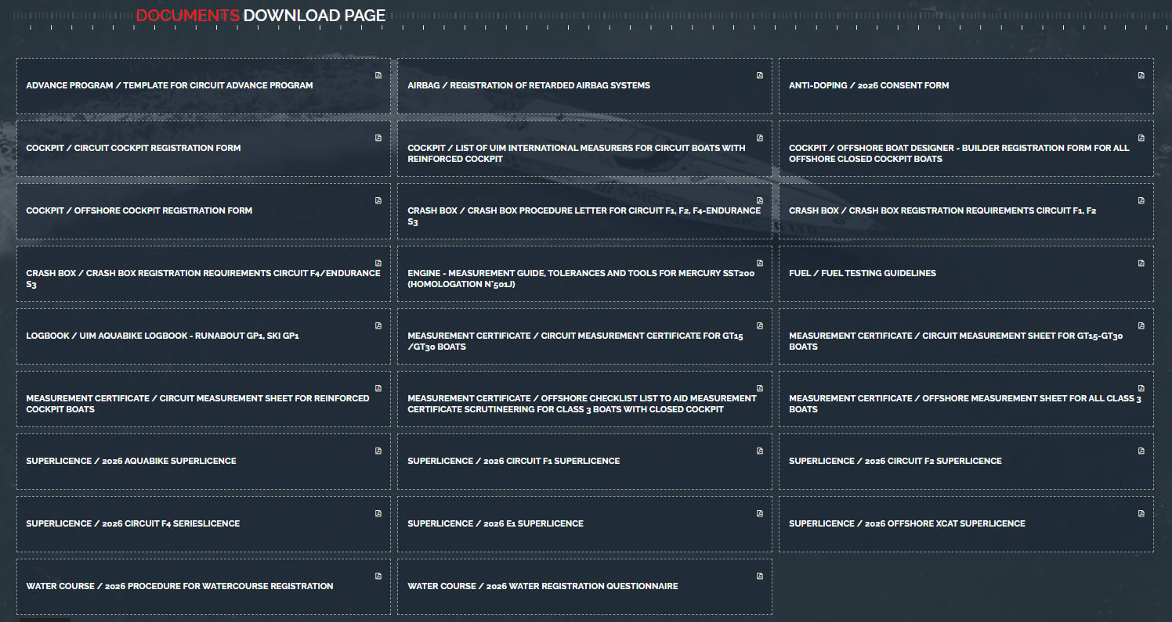The image size is (1172, 622).
Task: Click file icon on Circuit F1 Superlicence card
Action: point(760,451)
